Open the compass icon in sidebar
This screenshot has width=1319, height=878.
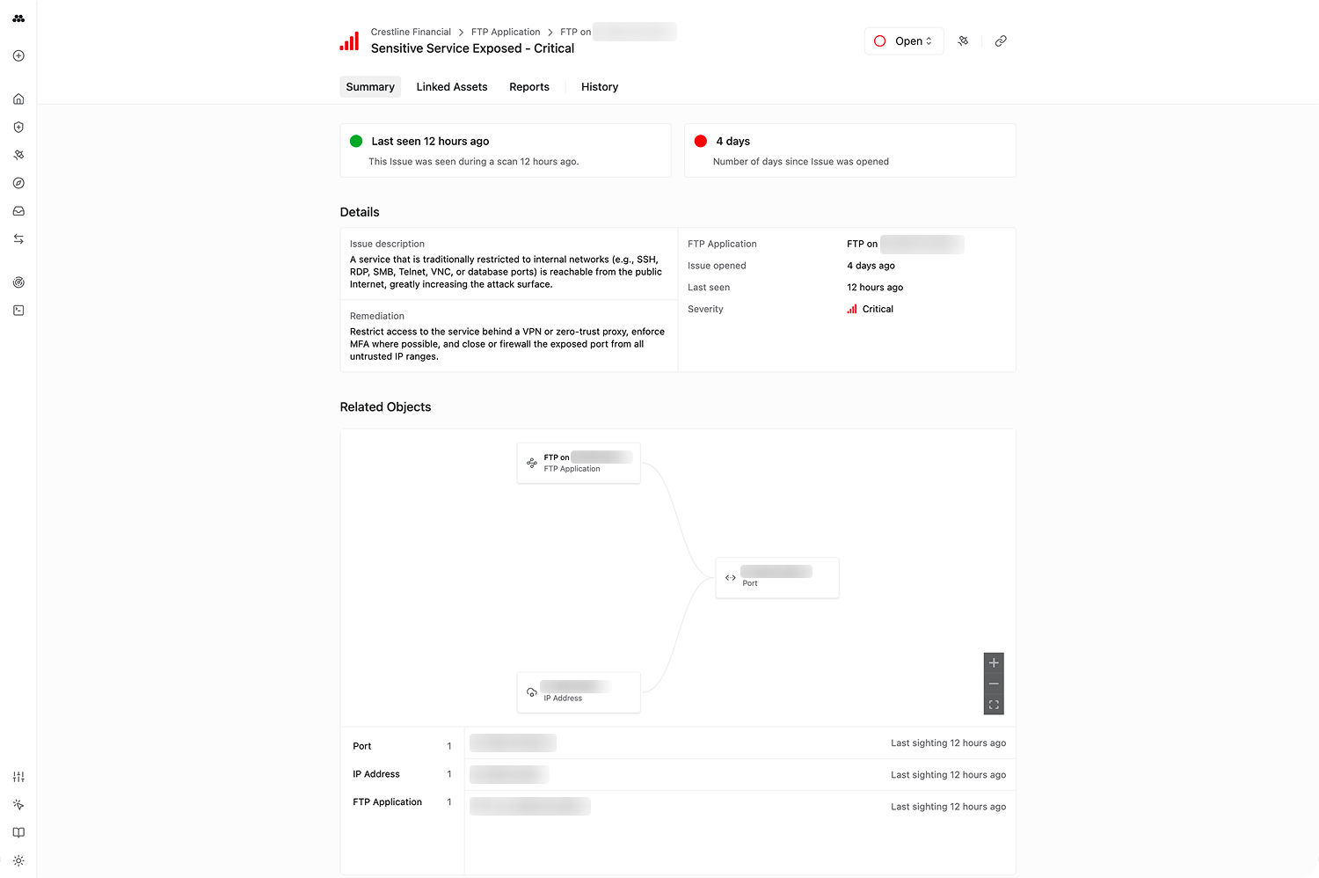click(x=18, y=183)
